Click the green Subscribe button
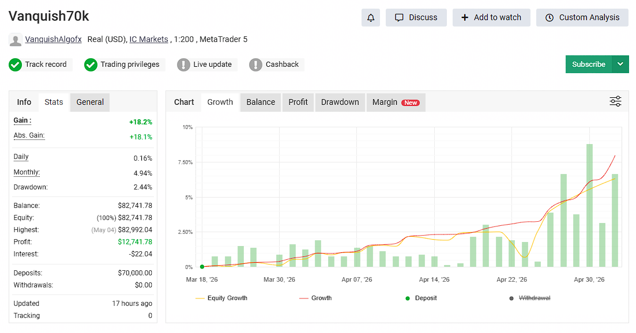Viewport: 636px width, 333px height. (x=589, y=65)
